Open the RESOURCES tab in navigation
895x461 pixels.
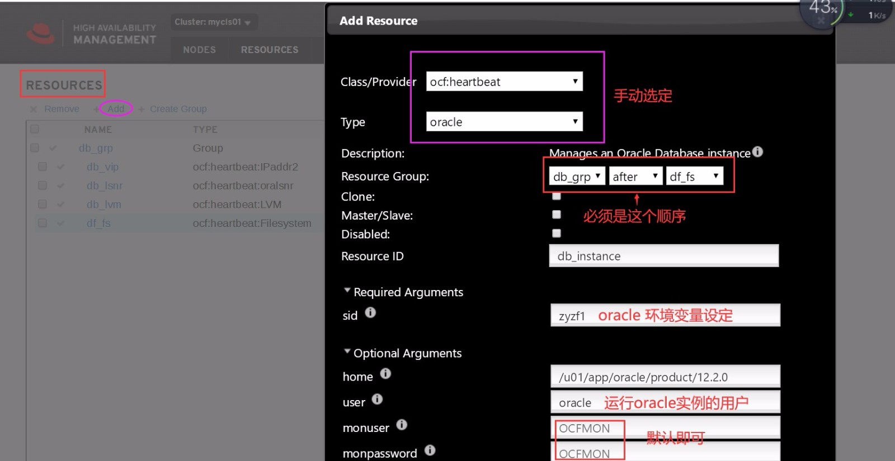[x=270, y=50]
